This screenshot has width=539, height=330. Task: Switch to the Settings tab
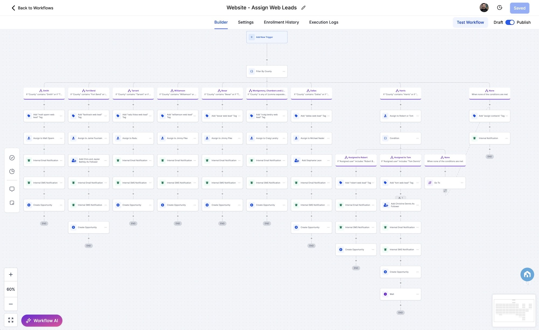(246, 22)
